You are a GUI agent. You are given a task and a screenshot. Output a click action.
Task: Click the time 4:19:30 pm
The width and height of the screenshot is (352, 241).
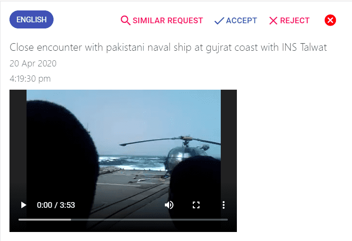[30, 79]
